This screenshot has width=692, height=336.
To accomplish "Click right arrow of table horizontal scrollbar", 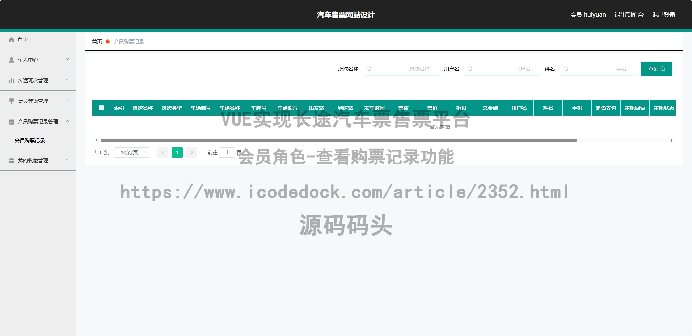I will tap(672, 140).
